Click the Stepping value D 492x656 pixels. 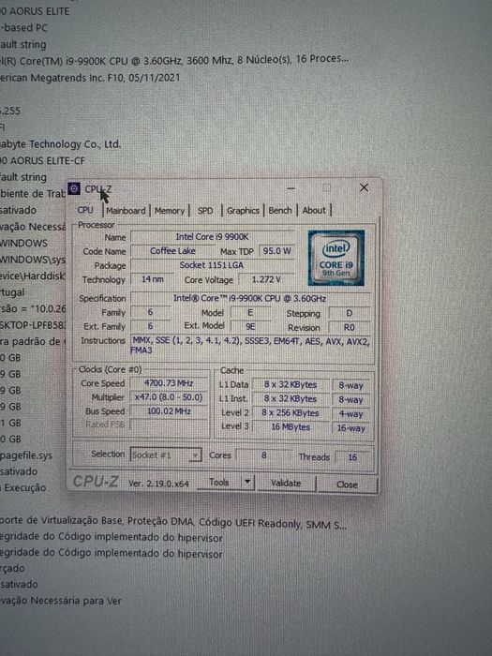point(349,313)
